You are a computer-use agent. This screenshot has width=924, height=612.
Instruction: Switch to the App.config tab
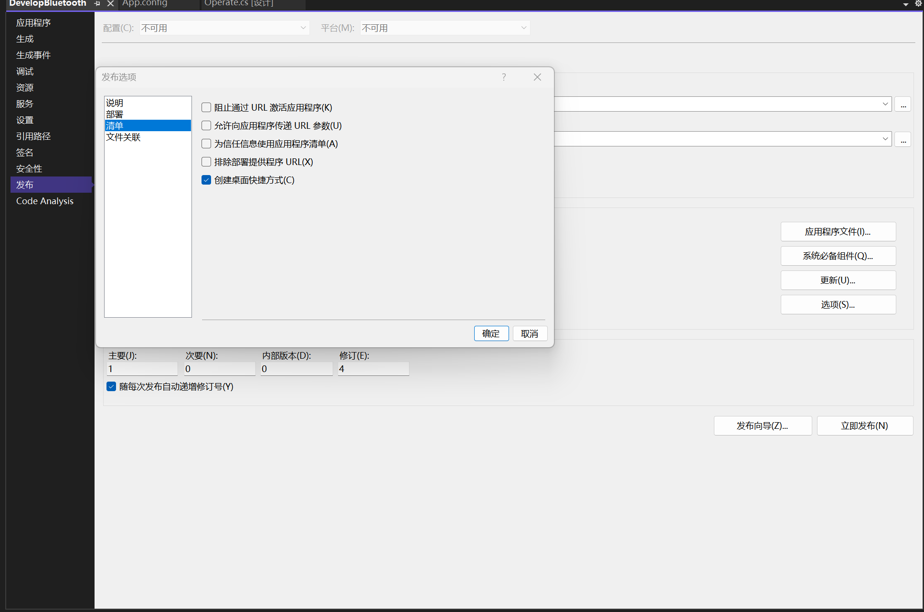(145, 3)
